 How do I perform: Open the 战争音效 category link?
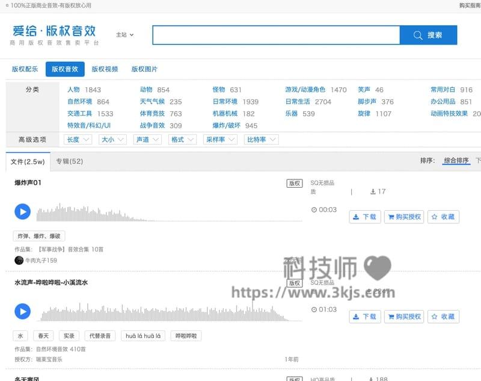tap(152, 126)
